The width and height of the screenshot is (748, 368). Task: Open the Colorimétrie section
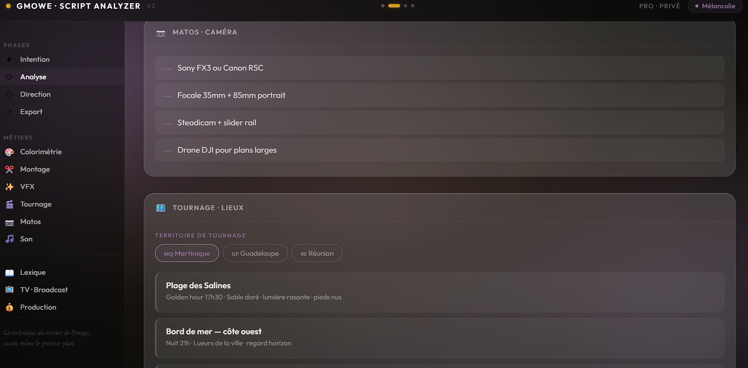pyautogui.click(x=62, y=152)
